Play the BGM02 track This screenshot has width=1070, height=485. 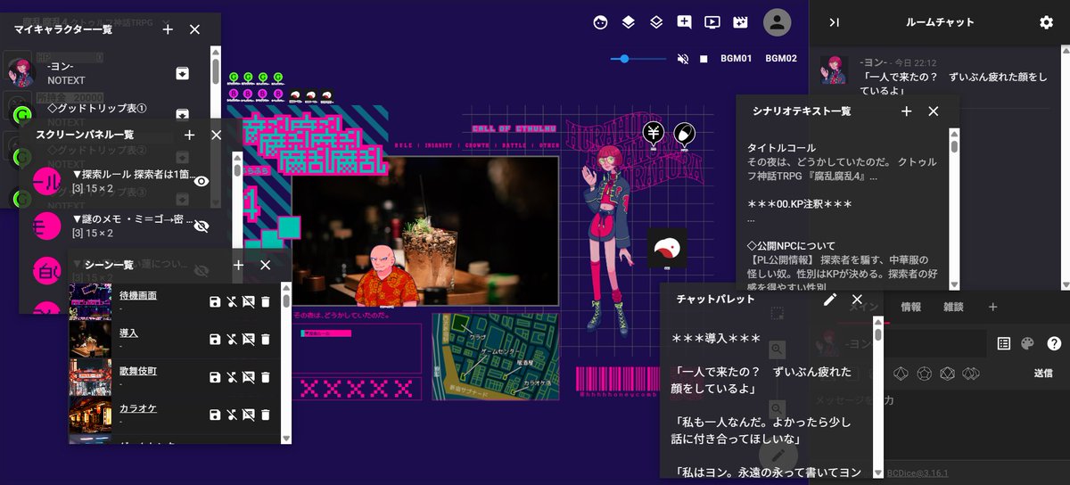781,59
